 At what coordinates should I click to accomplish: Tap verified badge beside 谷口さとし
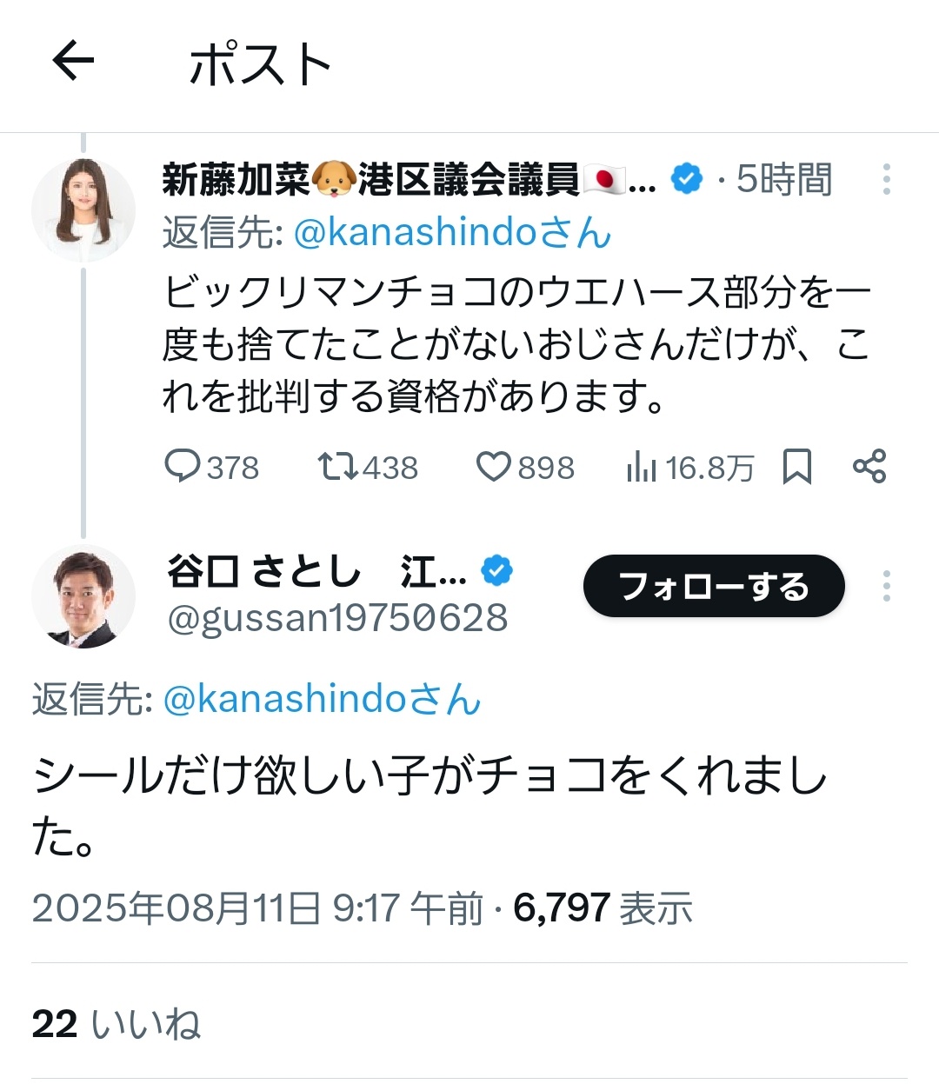click(x=496, y=571)
